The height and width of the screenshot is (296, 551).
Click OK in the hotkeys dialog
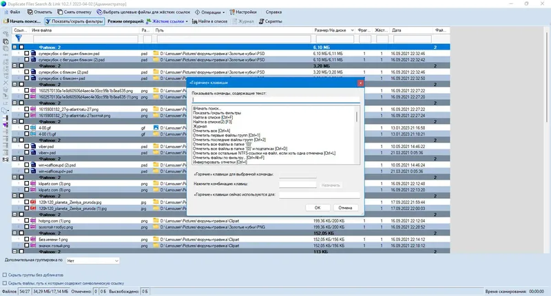click(x=318, y=208)
